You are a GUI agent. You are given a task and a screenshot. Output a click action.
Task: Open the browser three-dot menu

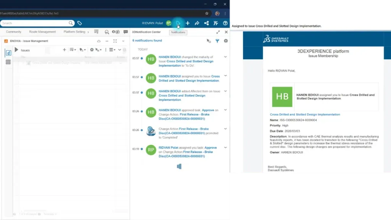click(225, 13)
